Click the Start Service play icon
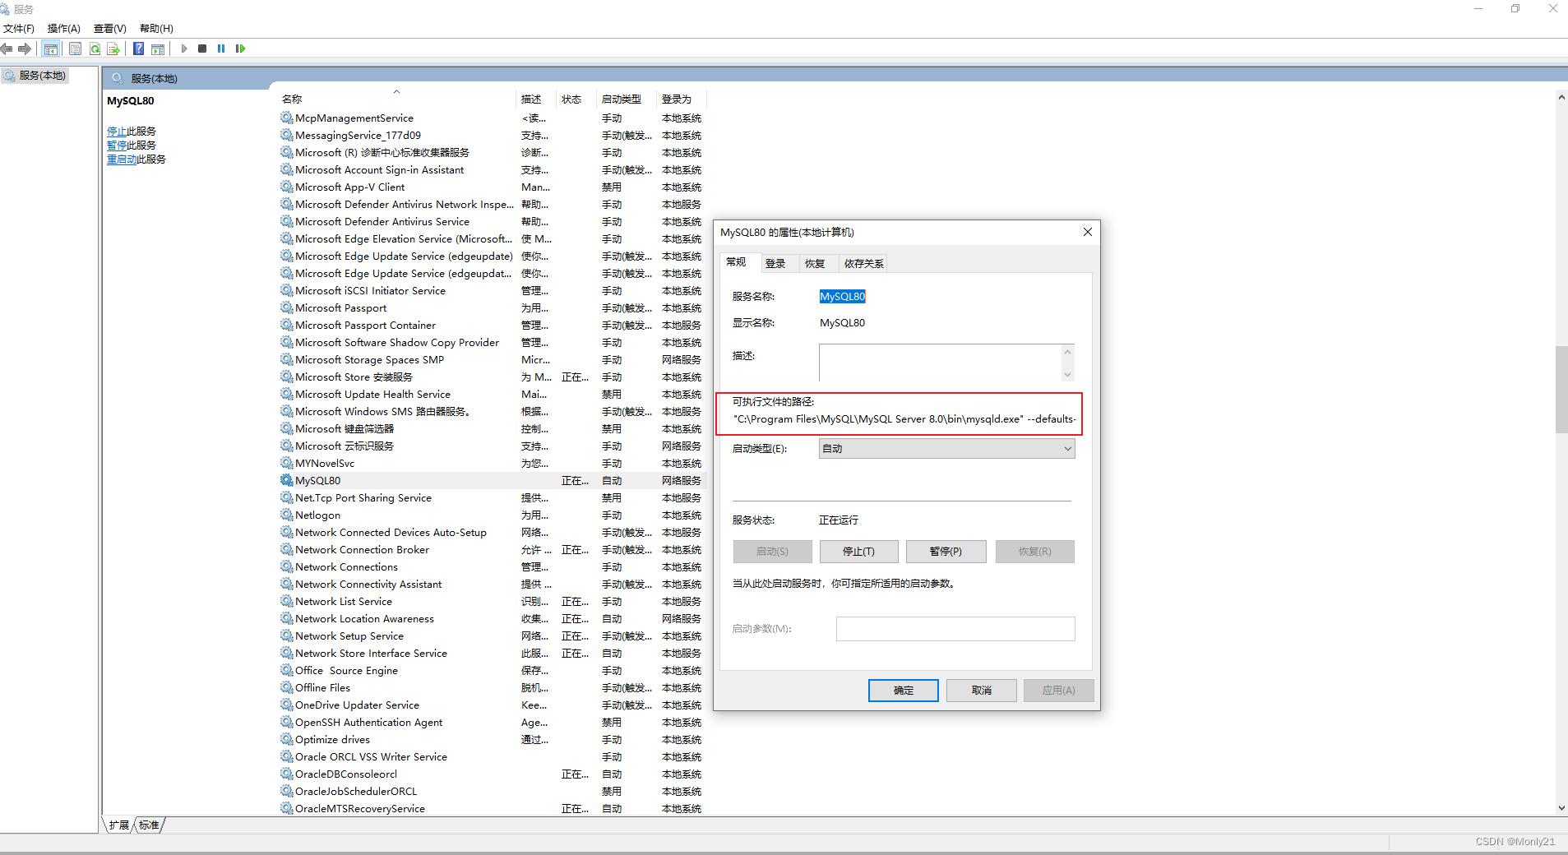 [x=184, y=49]
